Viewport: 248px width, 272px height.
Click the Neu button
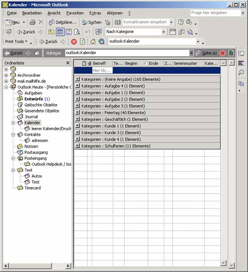(x=13, y=22)
